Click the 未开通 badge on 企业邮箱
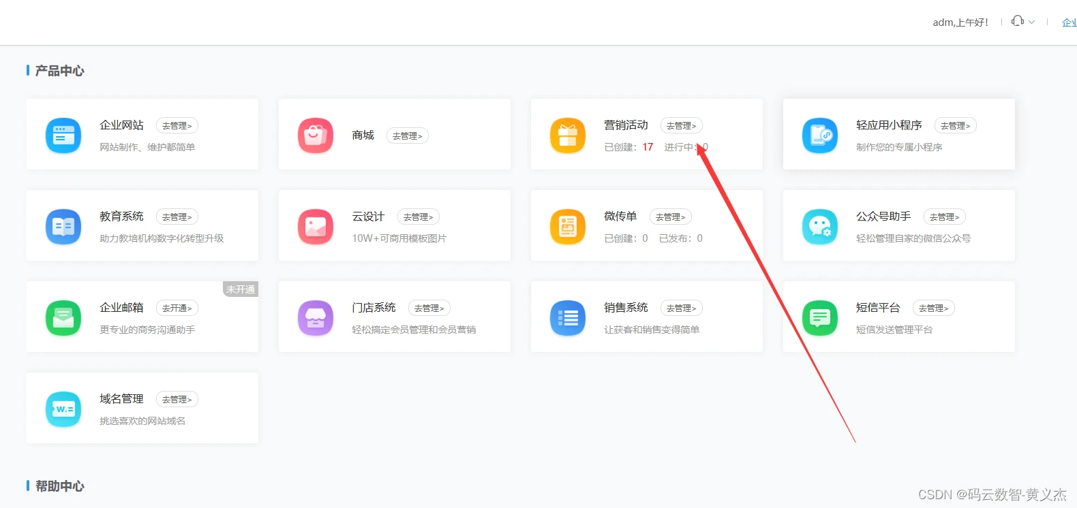 click(241, 289)
